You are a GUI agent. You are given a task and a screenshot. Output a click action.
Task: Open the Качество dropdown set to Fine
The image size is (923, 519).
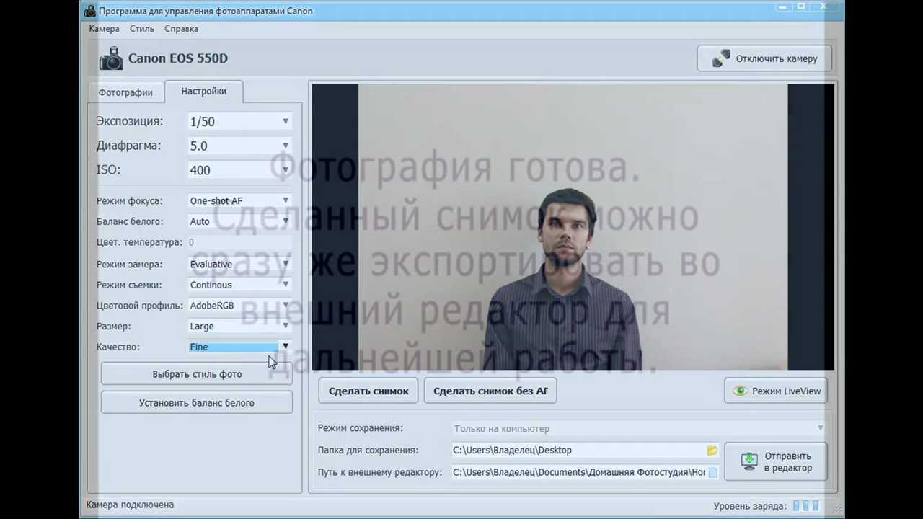(239, 347)
